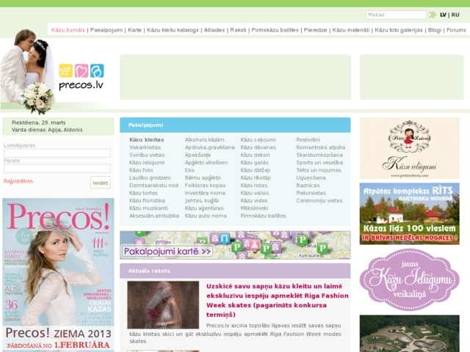This screenshot has width=470, height=352.
Task: Open Kāzu dāvanas category
Action: 258,147
